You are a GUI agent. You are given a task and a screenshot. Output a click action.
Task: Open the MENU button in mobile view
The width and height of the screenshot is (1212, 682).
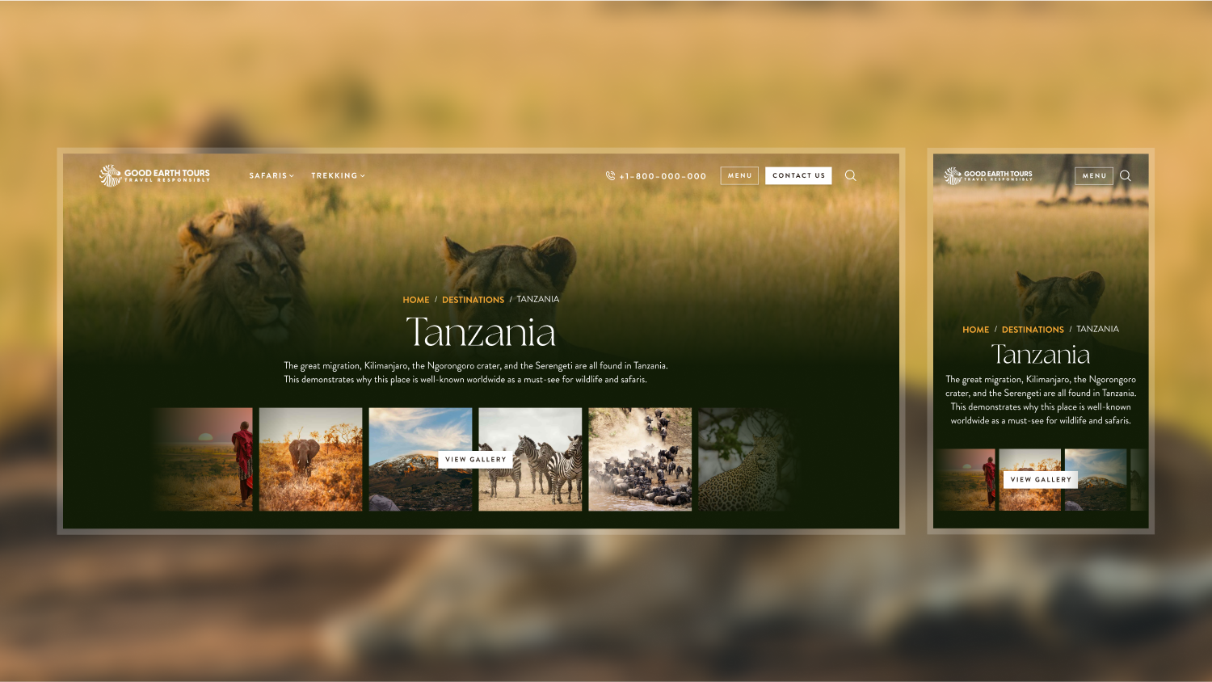point(1094,175)
